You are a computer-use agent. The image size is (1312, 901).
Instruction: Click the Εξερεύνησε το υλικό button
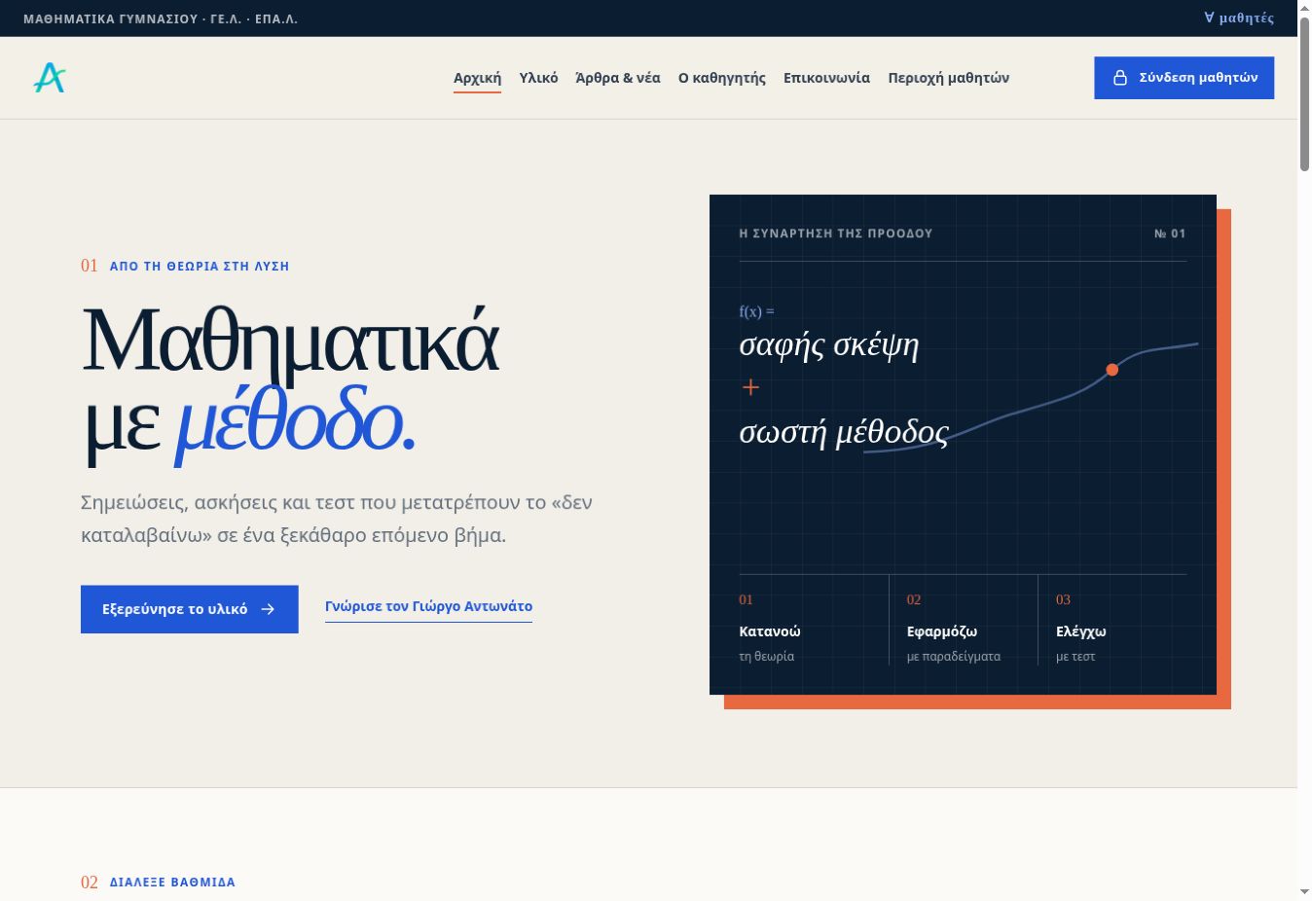click(x=190, y=609)
